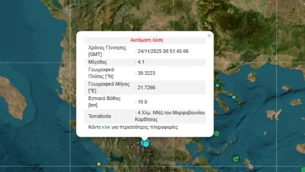The height and width of the screenshot is (172, 305).
Task: Click the cyan marker on the Chalkidiki peninsula
Action: pos(234,97)
